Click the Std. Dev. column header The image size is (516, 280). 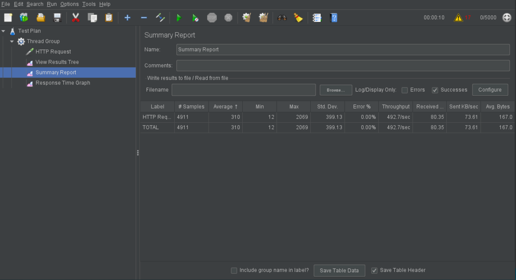pyautogui.click(x=327, y=106)
